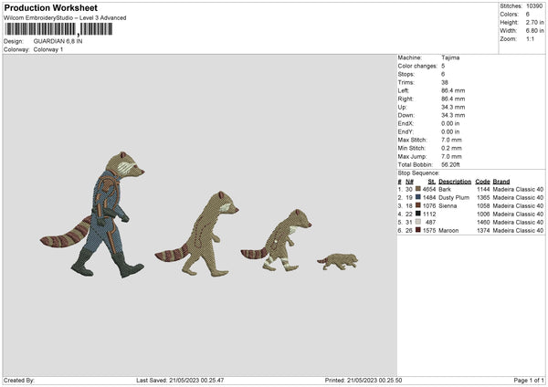The image size is (548, 387).
Task: Click the black thread color swatch
Action: pos(418,214)
